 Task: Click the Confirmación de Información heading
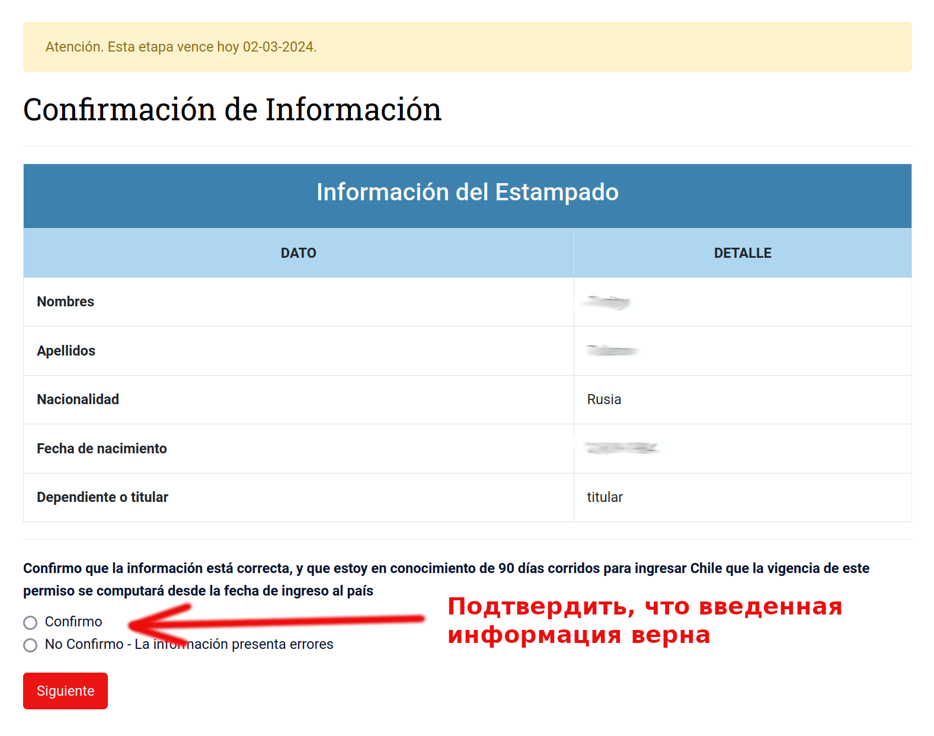coord(232,110)
